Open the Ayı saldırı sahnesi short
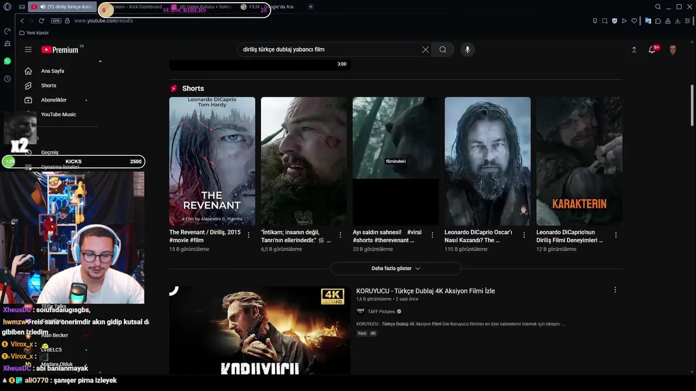The width and height of the screenshot is (696, 391). pos(395,161)
